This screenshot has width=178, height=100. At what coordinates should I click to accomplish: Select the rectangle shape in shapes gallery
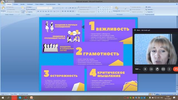click(105, 7)
